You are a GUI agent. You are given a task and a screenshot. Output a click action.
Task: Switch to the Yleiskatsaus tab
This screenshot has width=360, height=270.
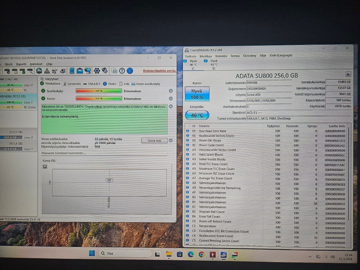(x=50, y=84)
